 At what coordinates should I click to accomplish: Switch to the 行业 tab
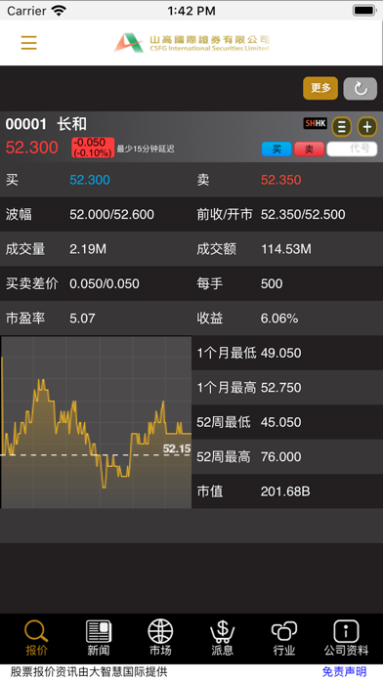click(284, 637)
